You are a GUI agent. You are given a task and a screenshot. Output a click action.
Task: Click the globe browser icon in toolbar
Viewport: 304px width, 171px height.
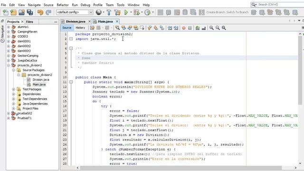pyautogui.click(x=99, y=12)
